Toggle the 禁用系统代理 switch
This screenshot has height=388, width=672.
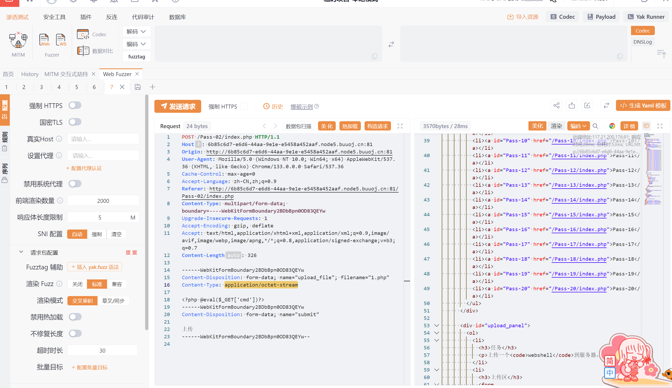pyautogui.click(x=75, y=184)
